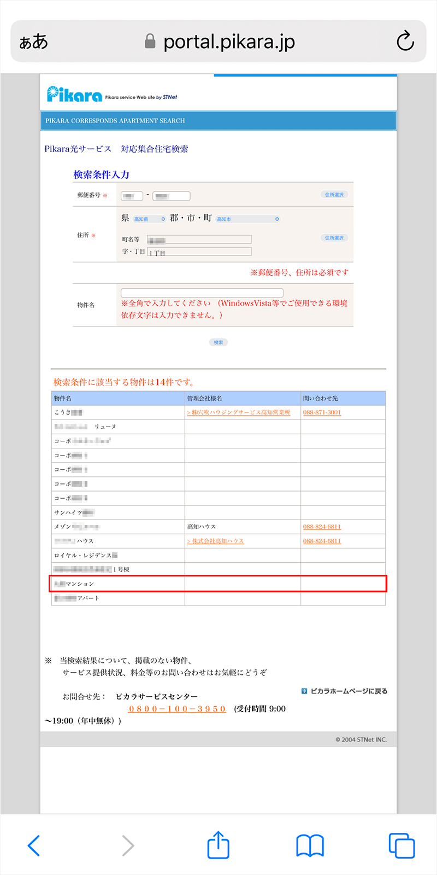The width and height of the screenshot is (437, 875).
Task: Open the ああ reader text-size menu
Action: [x=33, y=42]
